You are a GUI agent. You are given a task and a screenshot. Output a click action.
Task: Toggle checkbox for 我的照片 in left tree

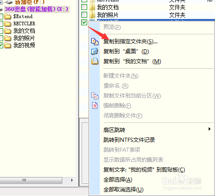click(1, 38)
